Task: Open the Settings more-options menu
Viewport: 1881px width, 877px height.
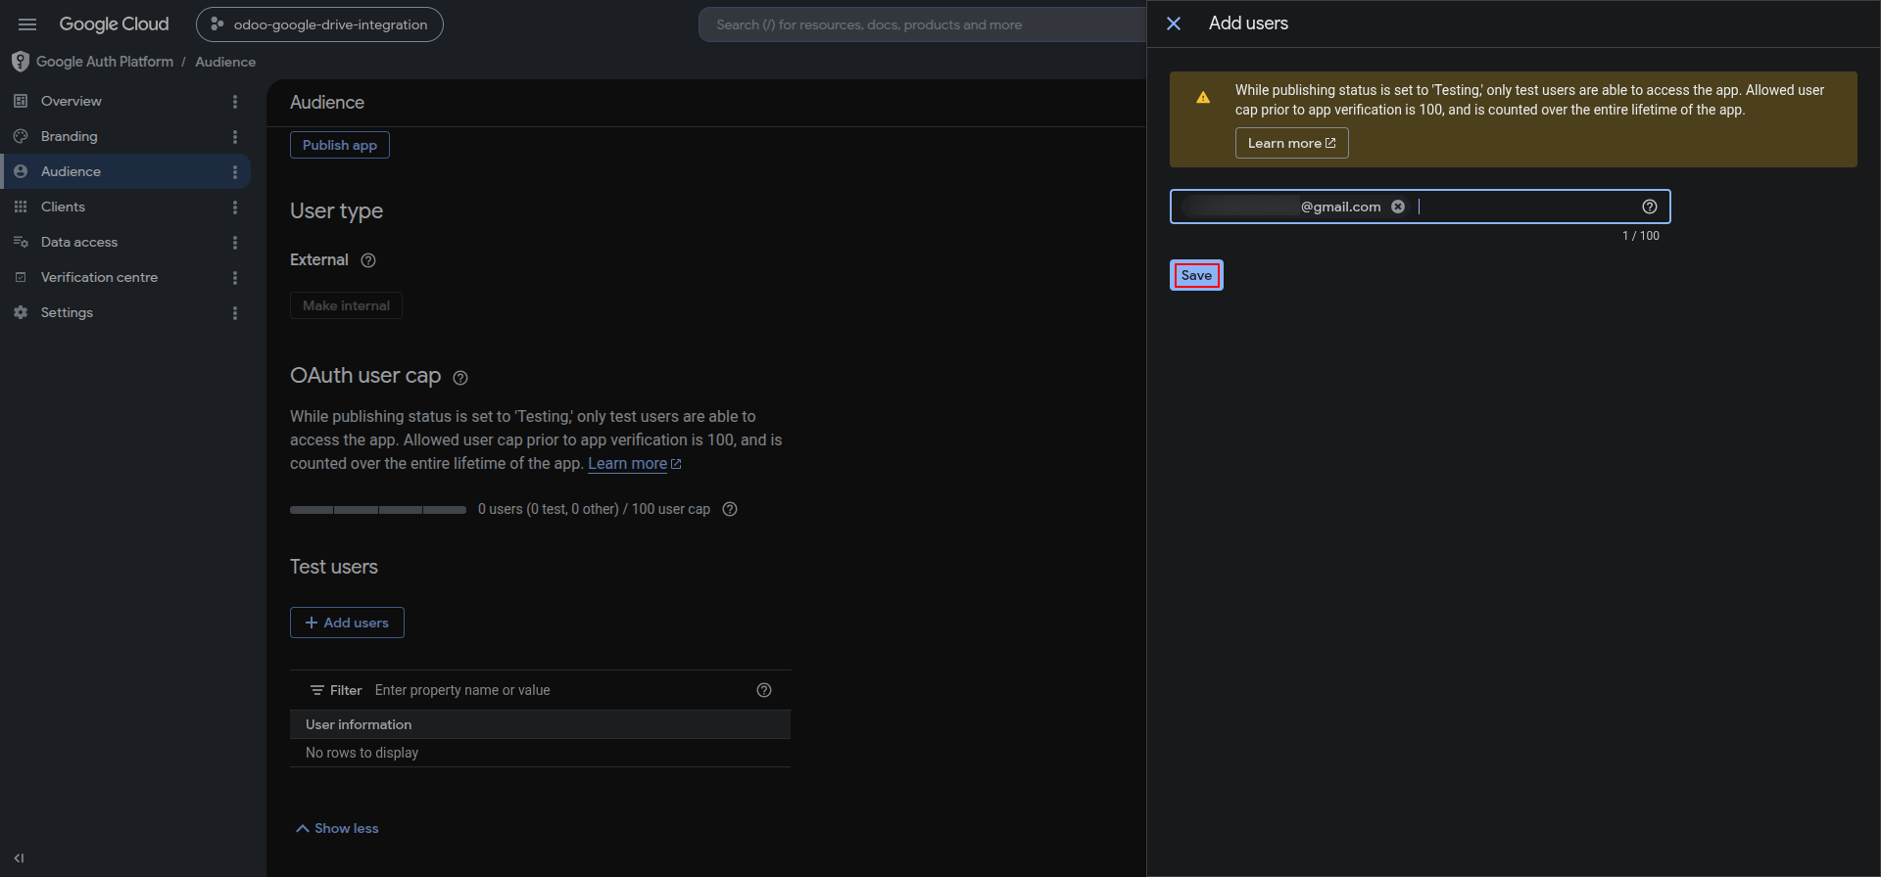Action: (235, 313)
